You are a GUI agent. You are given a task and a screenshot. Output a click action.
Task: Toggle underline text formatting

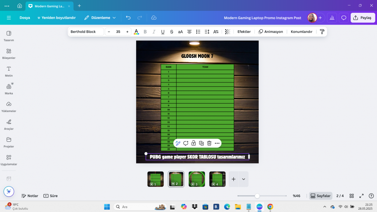coord(163,32)
